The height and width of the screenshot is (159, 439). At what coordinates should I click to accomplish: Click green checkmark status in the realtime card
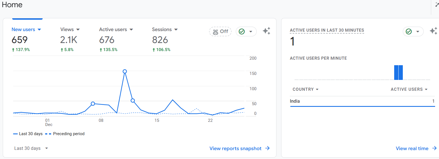pyautogui.click(x=409, y=32)
